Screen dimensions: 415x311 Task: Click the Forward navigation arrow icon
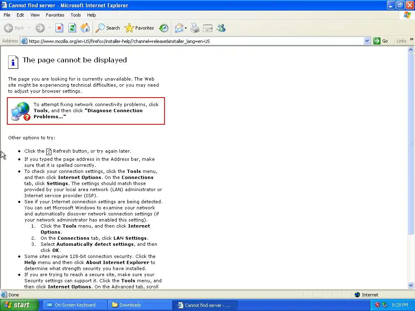click(40, 28)
